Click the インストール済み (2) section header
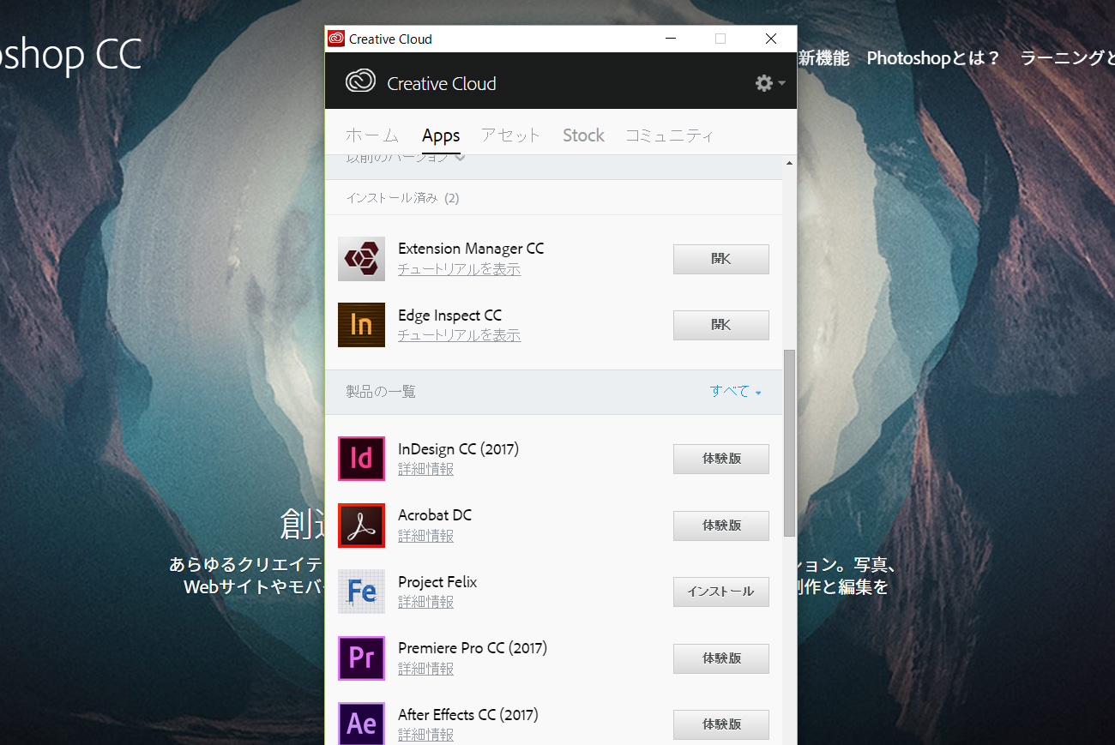 402,198
